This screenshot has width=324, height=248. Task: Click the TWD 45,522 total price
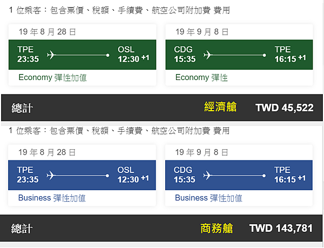284,108
